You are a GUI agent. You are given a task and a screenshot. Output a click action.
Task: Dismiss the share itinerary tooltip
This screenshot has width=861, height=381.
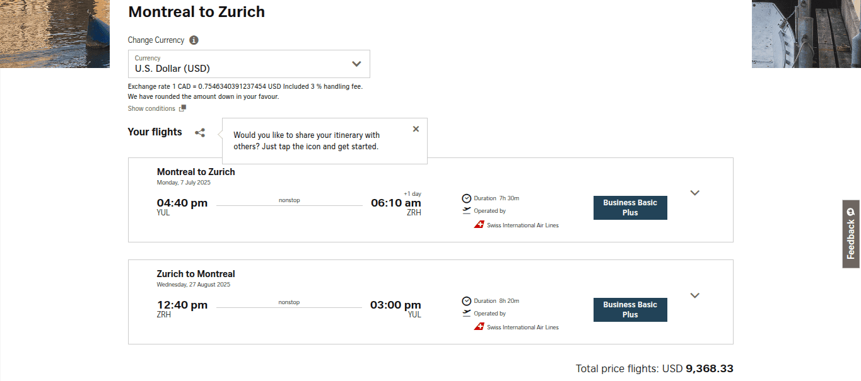click(416, 128)
